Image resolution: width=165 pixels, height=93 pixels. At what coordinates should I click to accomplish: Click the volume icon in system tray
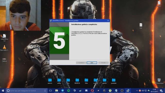143,91
